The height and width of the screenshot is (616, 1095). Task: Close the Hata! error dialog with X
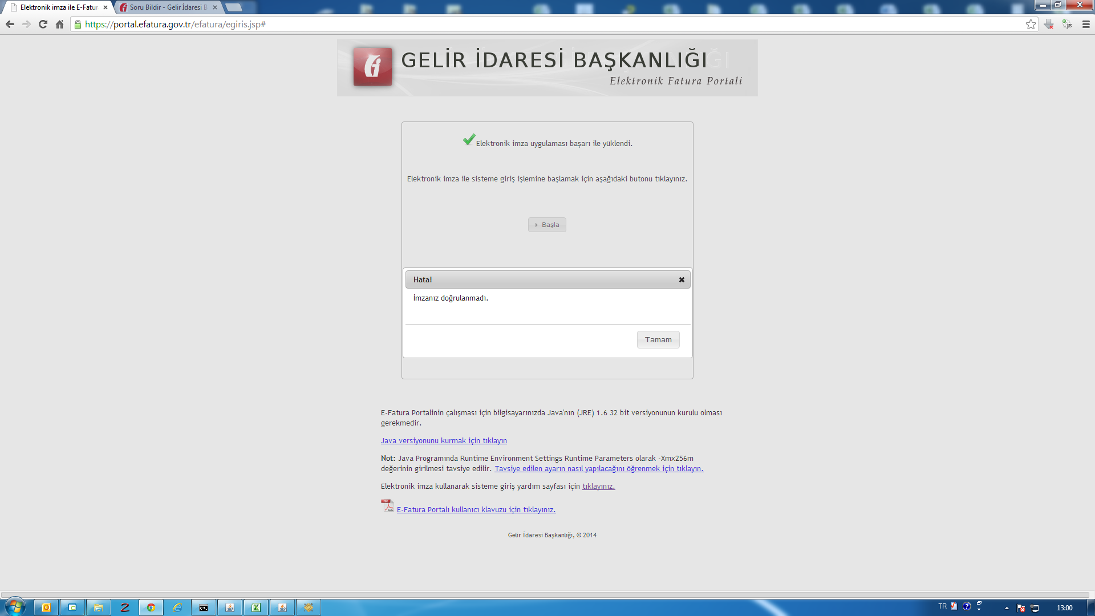682,279
